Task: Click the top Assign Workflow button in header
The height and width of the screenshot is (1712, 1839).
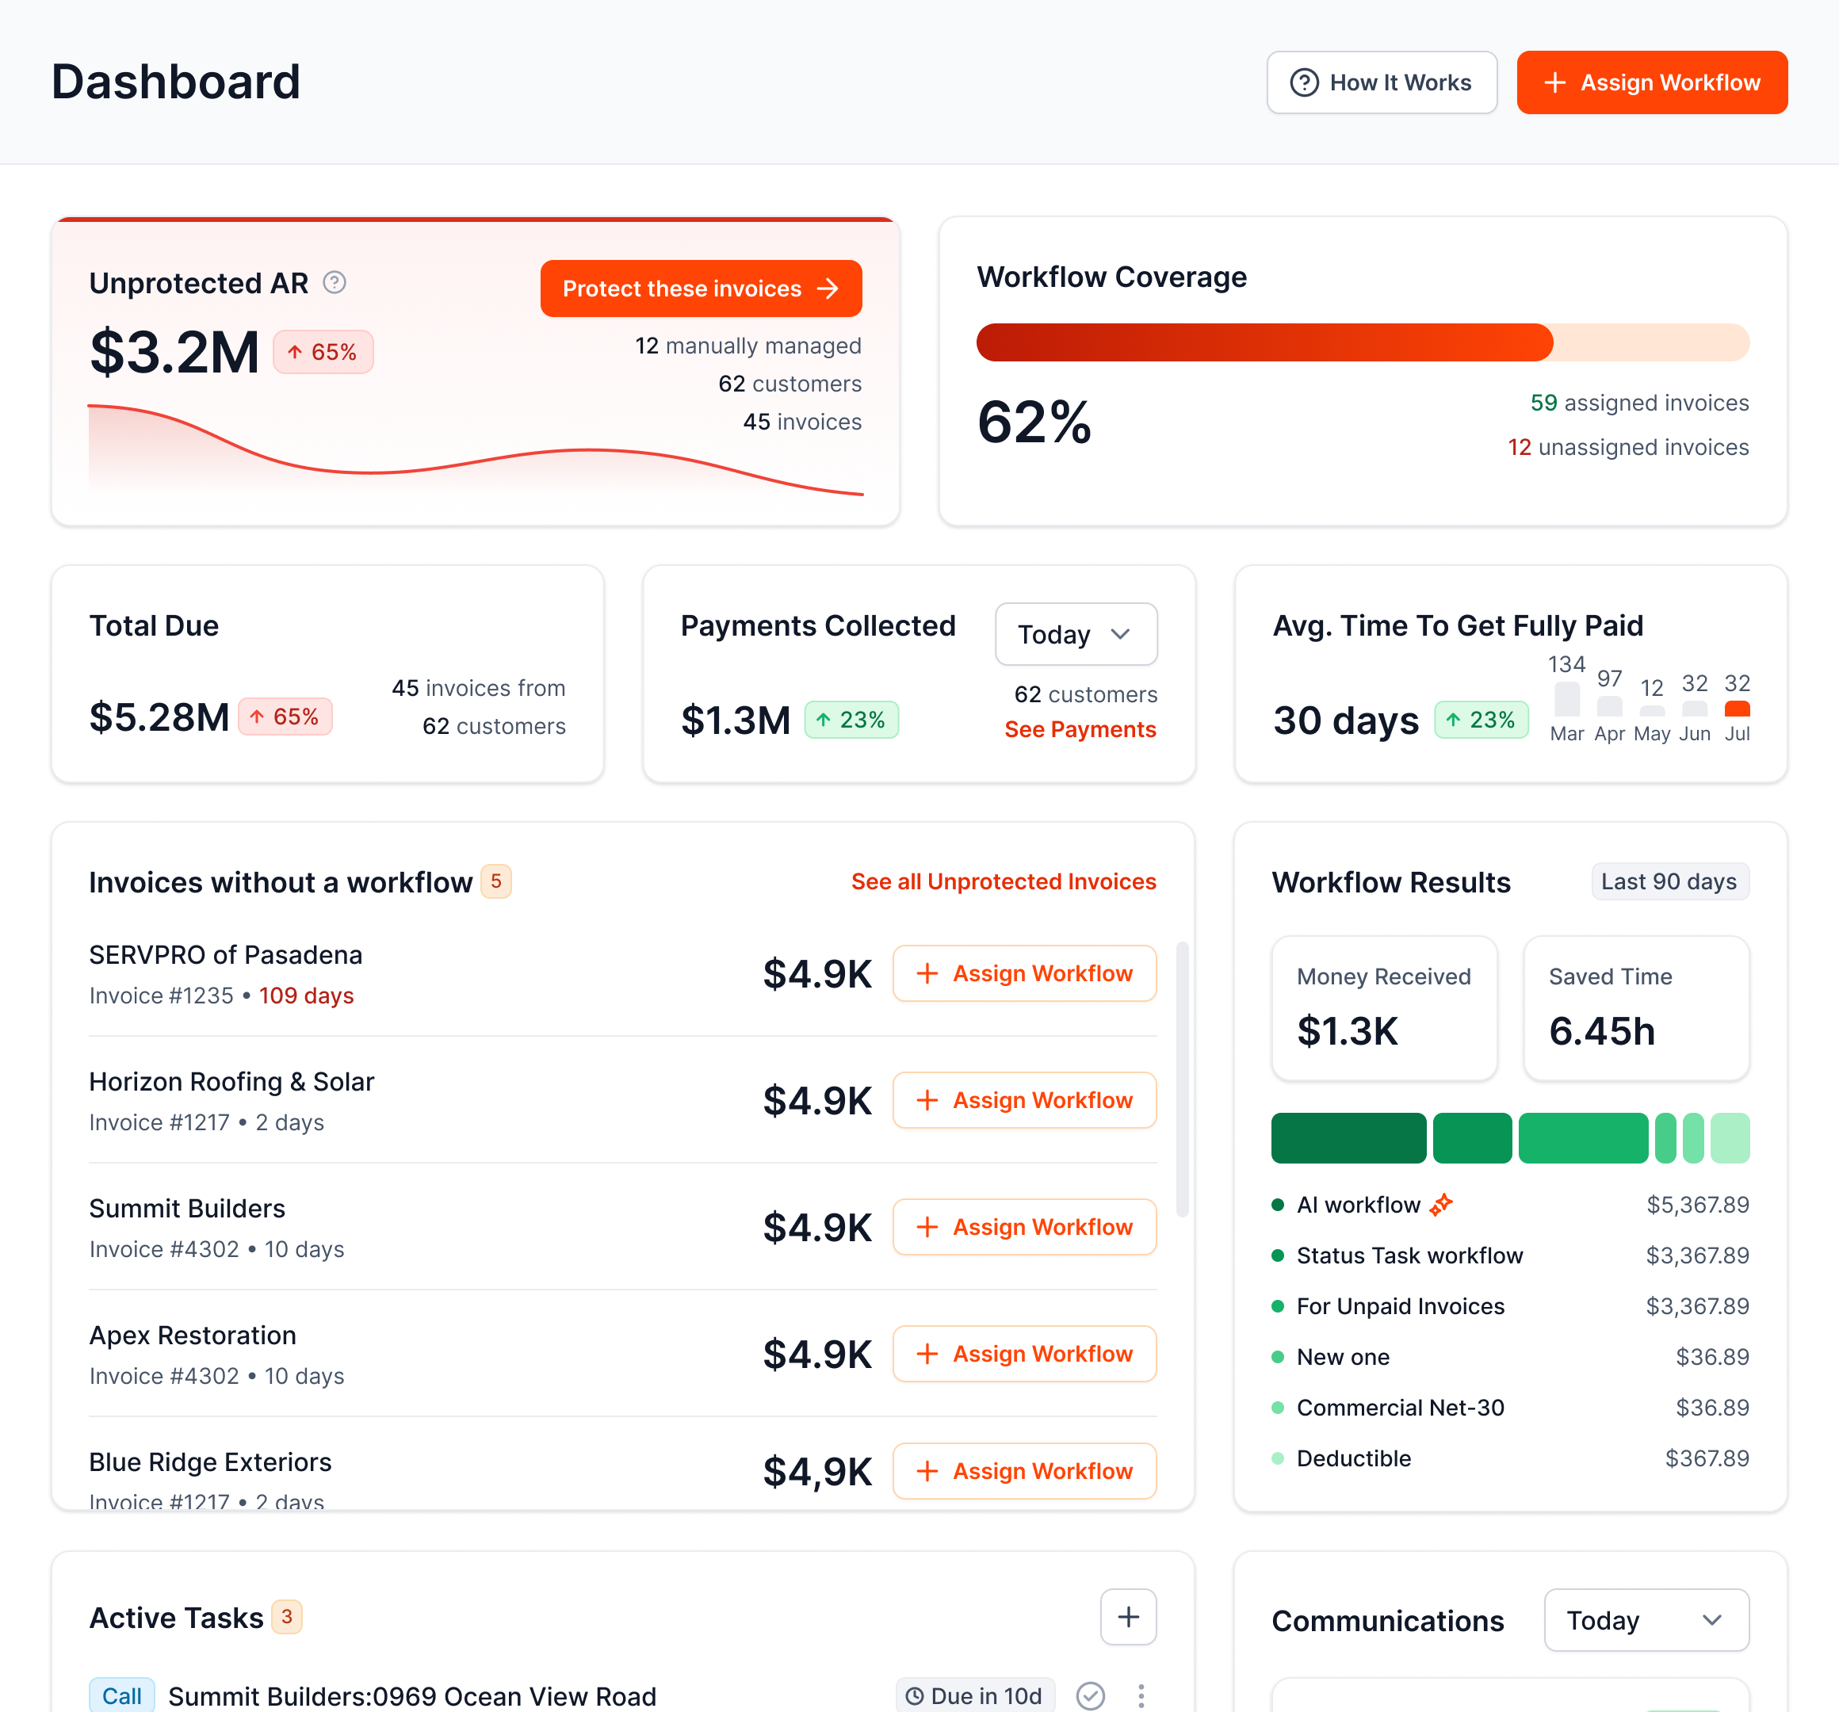Action: [x=1651, y=82]
